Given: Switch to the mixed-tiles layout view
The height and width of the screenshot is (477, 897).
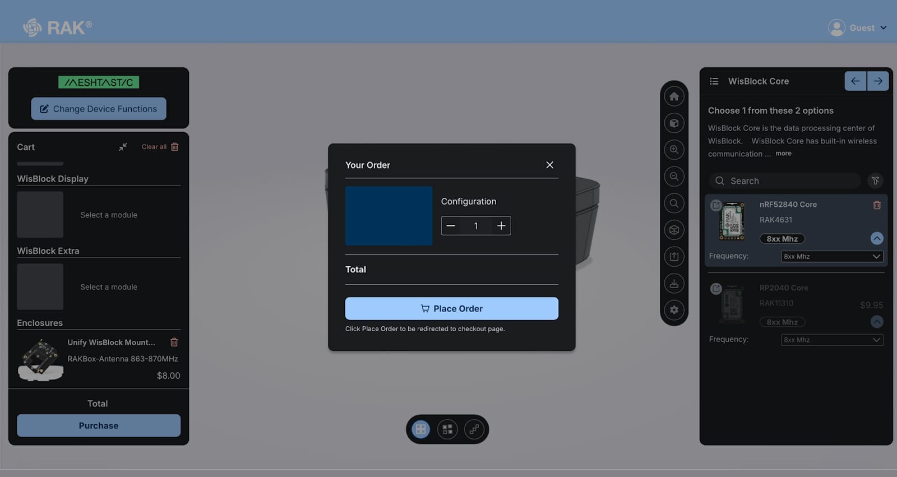Looking at the screenshot, I should (x=447, y=429).
